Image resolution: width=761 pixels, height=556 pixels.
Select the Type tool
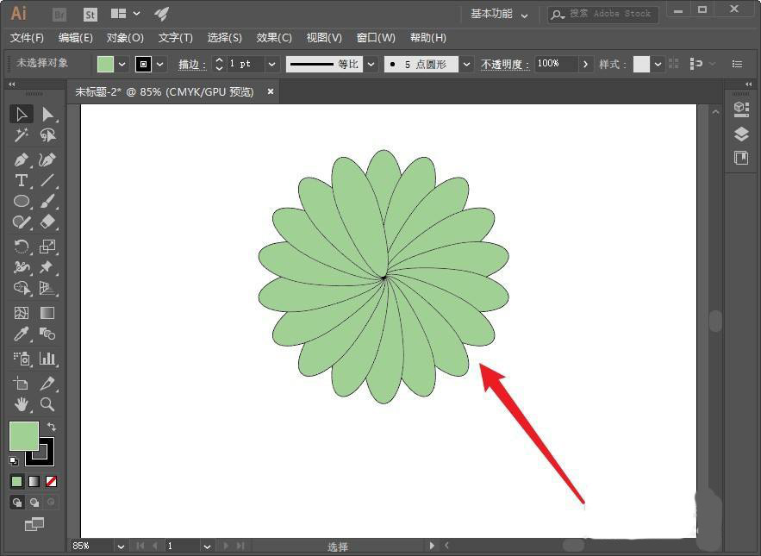[x=22, y=180]
